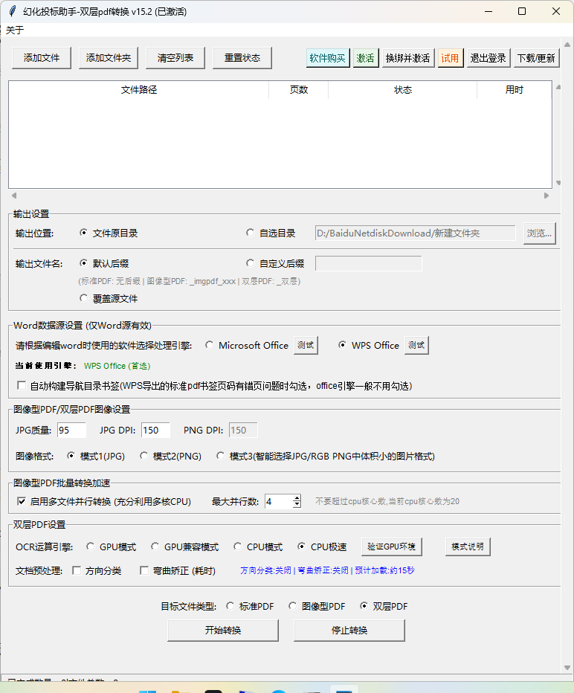Open the 关于 menu

click(15, 30)
